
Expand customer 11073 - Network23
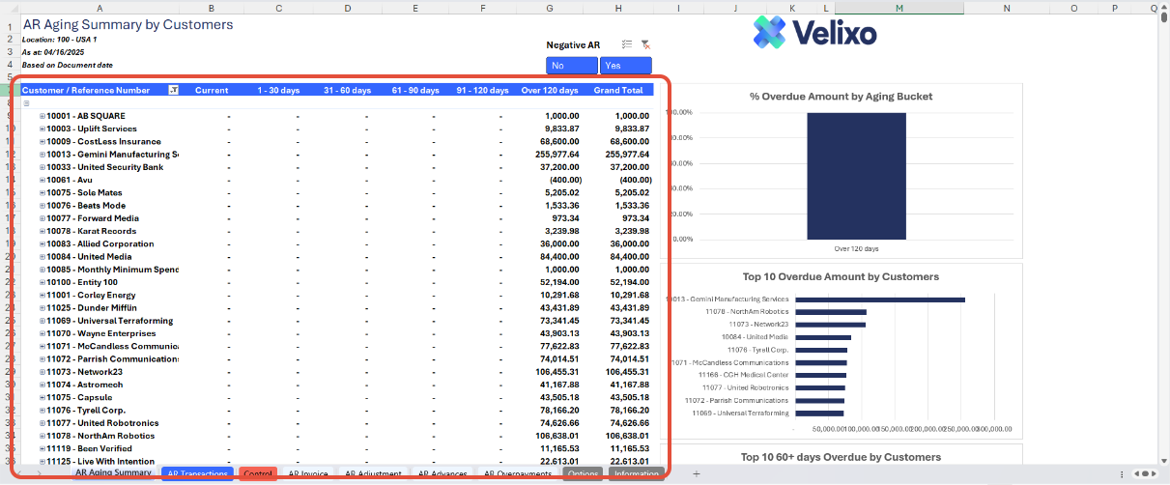point(43,372)
